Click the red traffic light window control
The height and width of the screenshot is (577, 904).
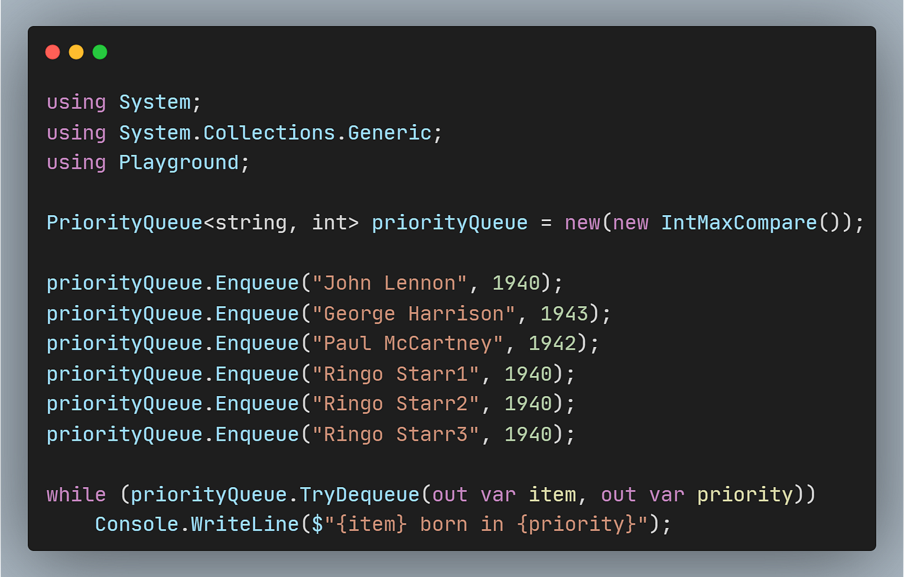pyautogui.click(x=52, y=52)
